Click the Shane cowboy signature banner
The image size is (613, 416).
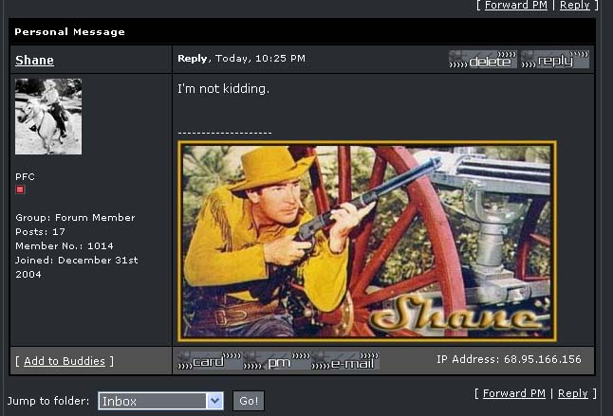point(367,242)
